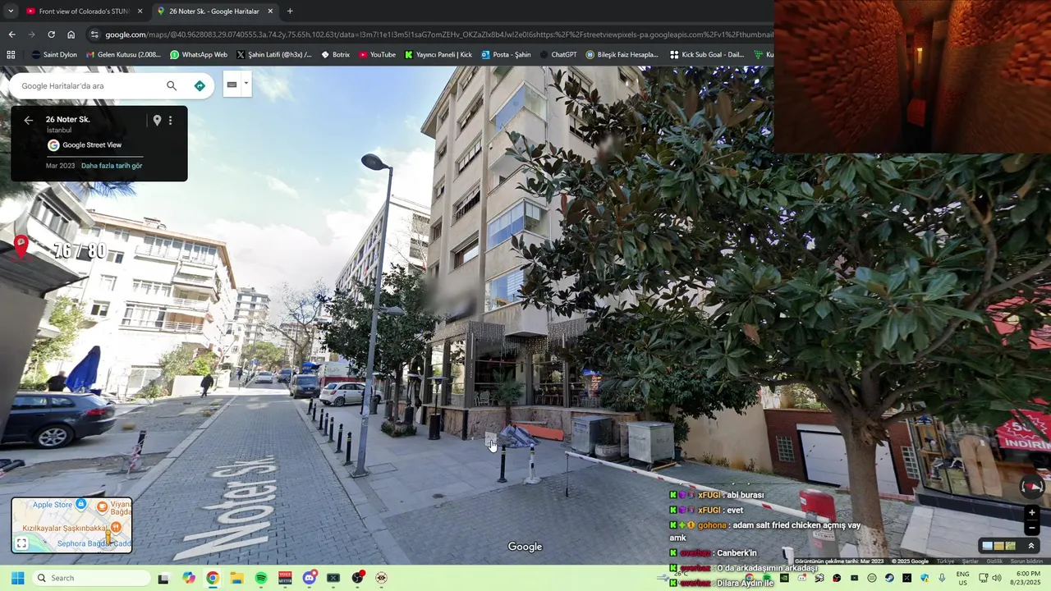Image resolution: width=1051 pixels, height=591 pixels.
Task: Click the browser back arrow
Action: click(11, 34)
